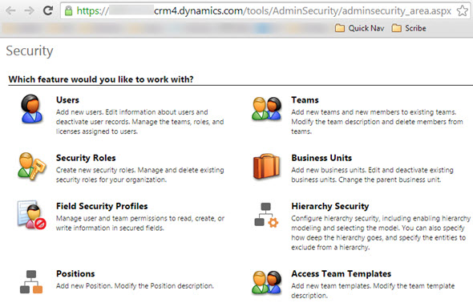Click description 'Add new Position'
Image resolution: width=473 pixels, height=307 pixels.
tap(135, 286)
